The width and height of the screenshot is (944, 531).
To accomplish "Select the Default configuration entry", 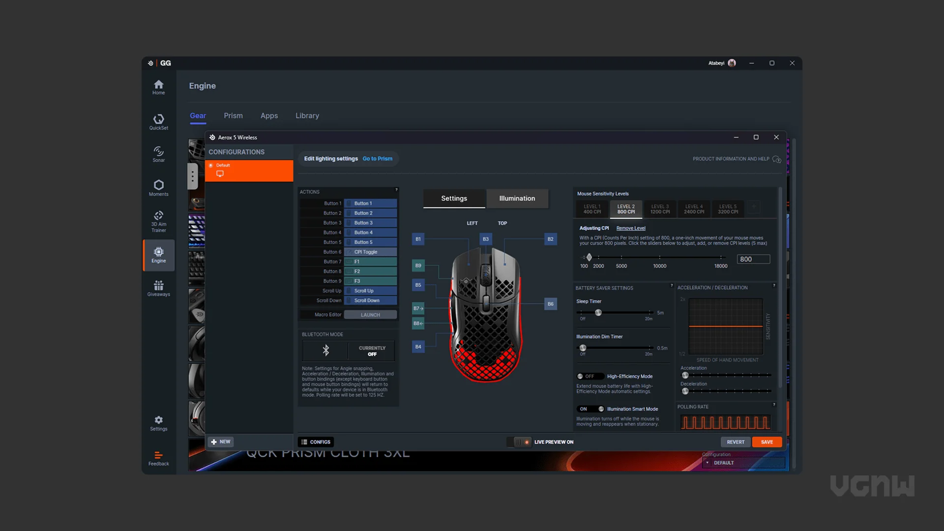I will 249,171.
